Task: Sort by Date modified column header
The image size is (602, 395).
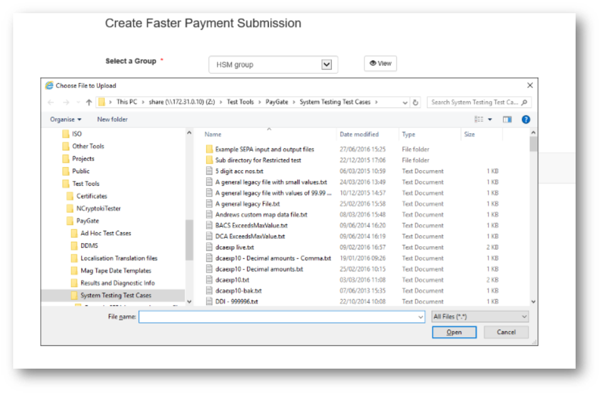Action: pos(359,134)
